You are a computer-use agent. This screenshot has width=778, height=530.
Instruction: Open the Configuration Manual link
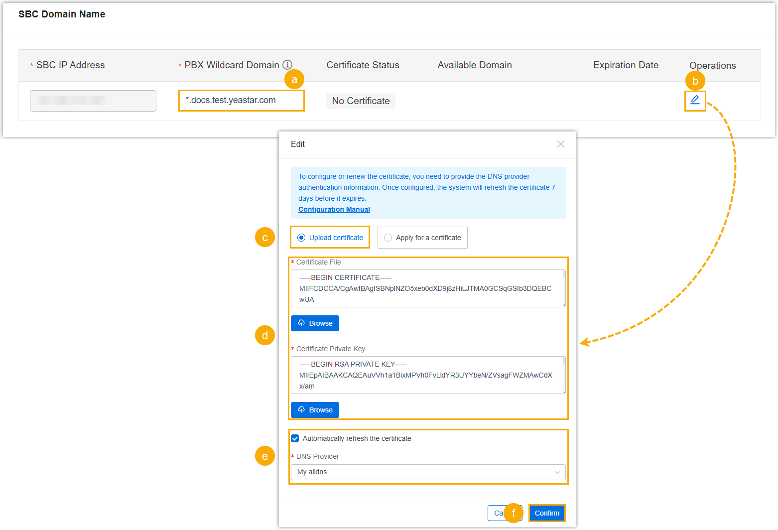coord(334,210)
